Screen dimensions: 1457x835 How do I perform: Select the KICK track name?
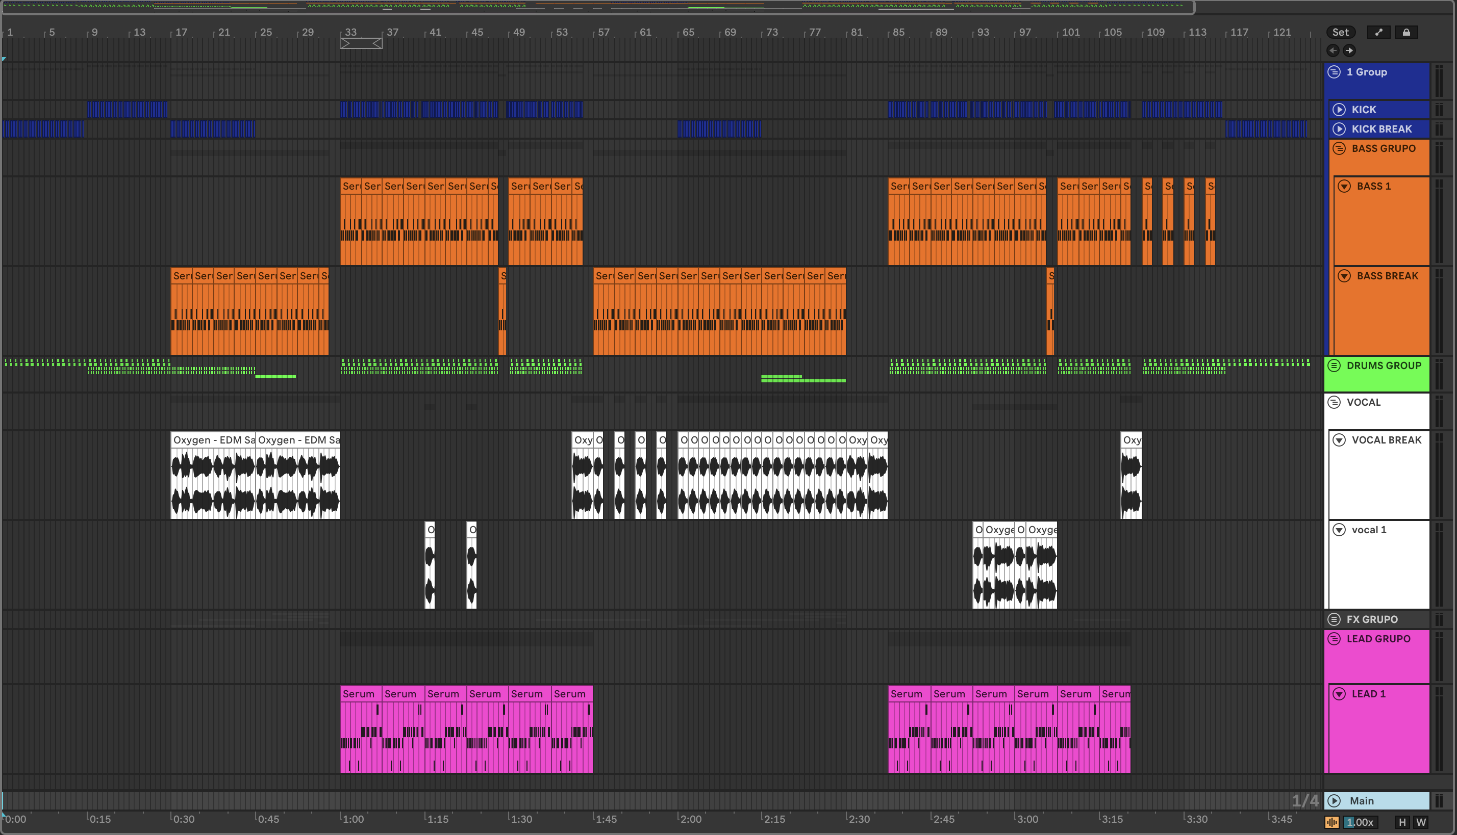[x=1364, y=110]
